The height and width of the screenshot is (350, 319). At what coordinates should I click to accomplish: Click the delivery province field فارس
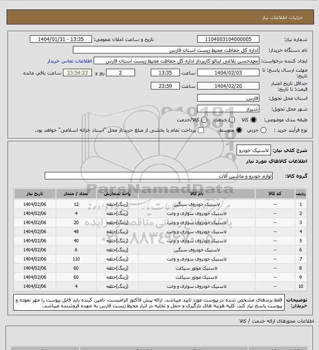pos(228,98)
